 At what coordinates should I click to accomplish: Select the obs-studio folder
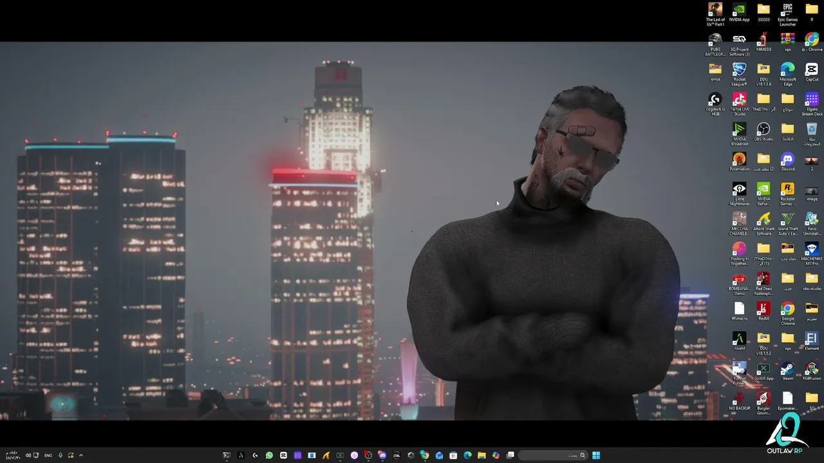(812, 280)
